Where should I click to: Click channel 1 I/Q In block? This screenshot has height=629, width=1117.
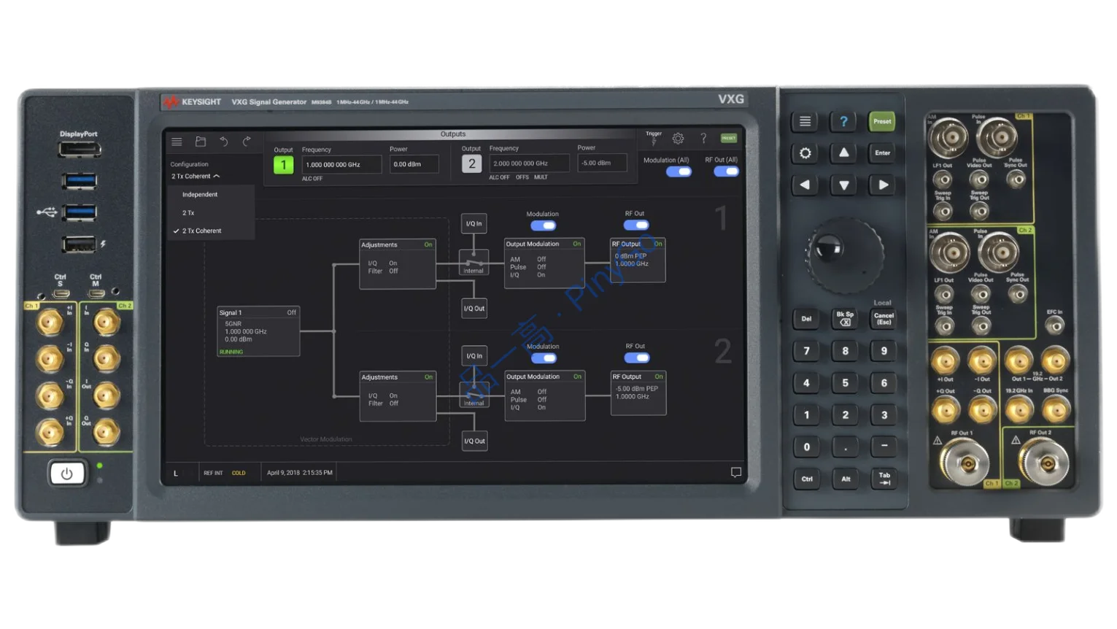pos(474,223)
